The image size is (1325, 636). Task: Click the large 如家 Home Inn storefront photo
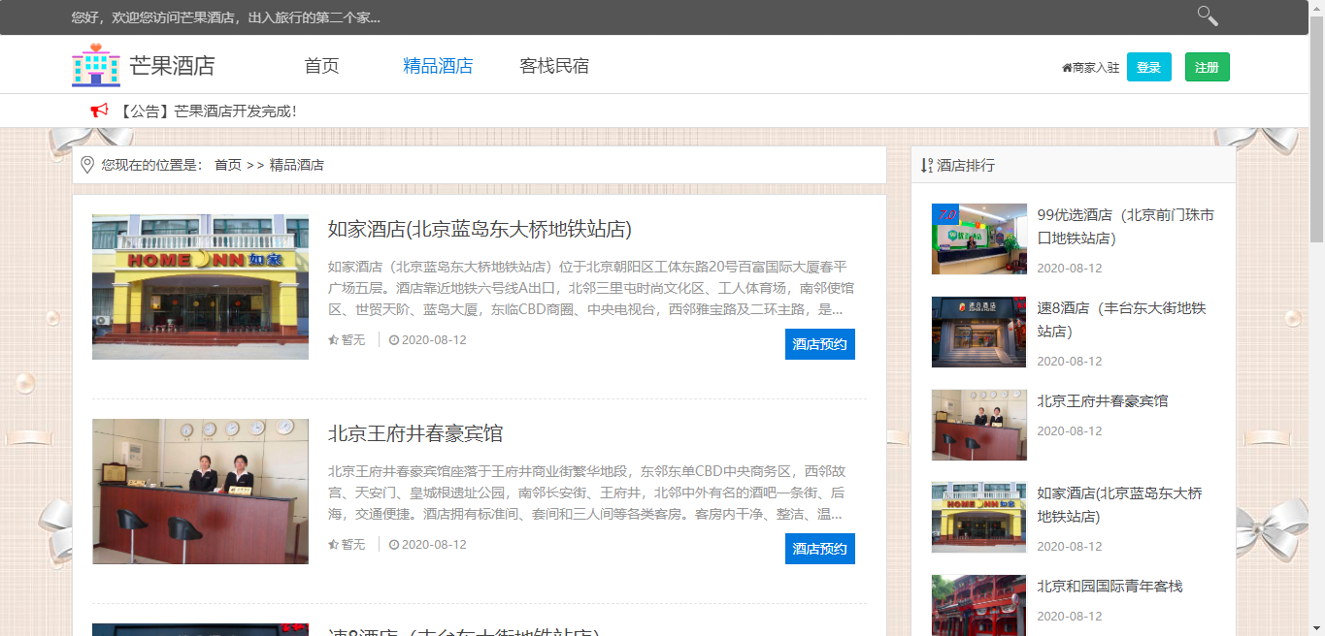pos(200,287)
